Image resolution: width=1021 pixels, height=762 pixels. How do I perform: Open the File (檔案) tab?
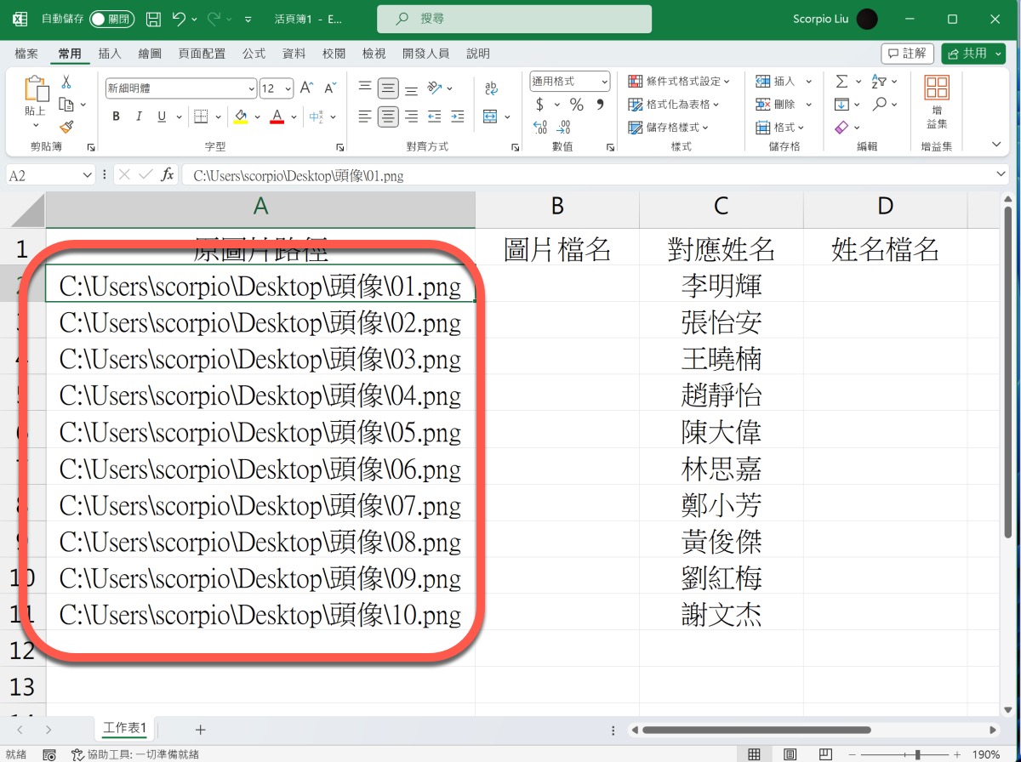tap(26, 54)
